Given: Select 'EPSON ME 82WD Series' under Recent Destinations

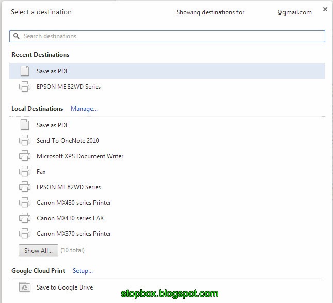Looking at the screenshot, I should [x=167, y=86].
